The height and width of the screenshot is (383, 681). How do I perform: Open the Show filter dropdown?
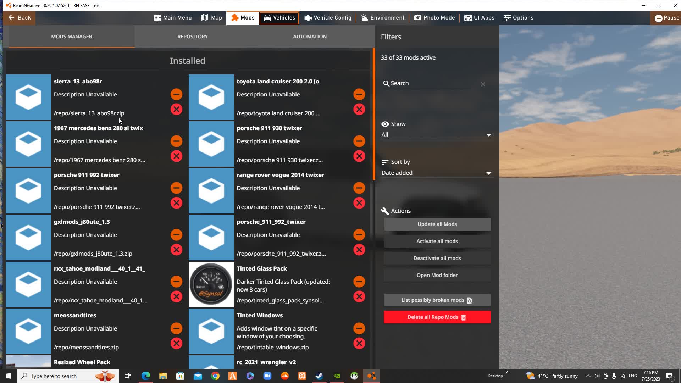(x=437, y=134)
